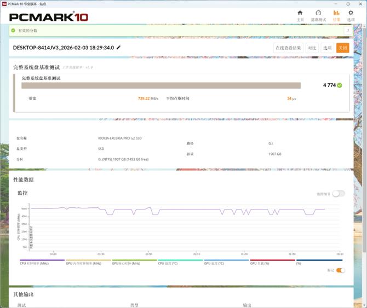Click the Performance data (性能数据) heading
The width and height of the screenshot is (367, 308).
[24, 179]
